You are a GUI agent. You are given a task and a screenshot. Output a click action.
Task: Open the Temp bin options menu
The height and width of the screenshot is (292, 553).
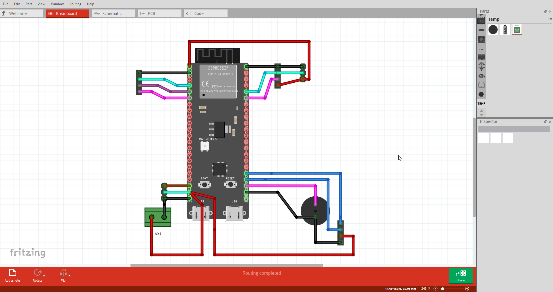[x=550, y=19]
